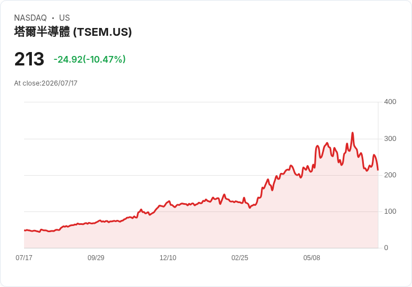Click the US market label beside NASDAQ
This screenshot has width=412, height=287.
pyautogui.click(x=64, y=17)
